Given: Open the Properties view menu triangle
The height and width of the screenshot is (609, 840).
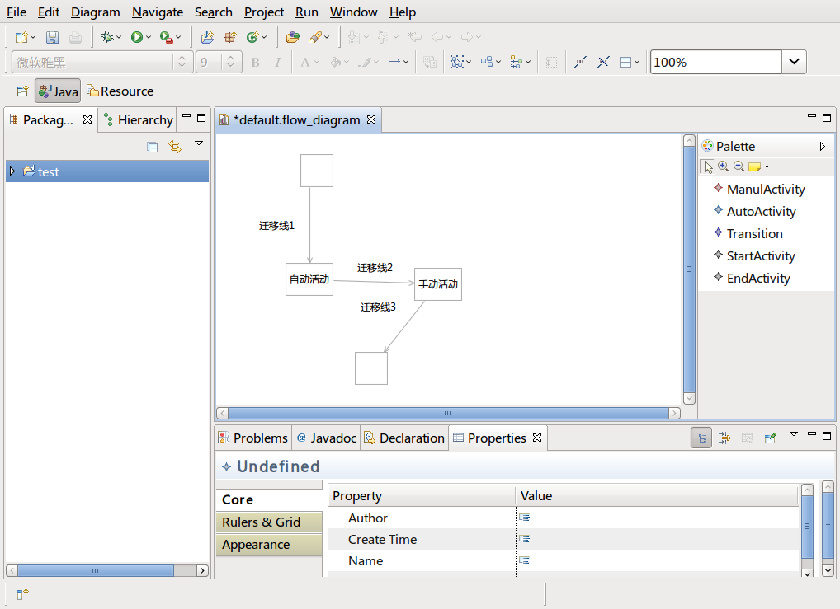Looking at the screenshot, I should [x=793, y=434].
